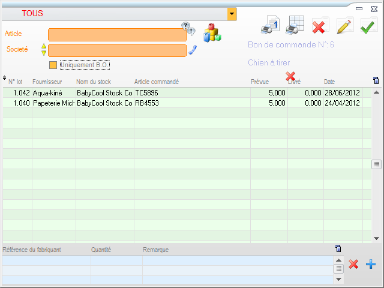Viewport: 384px width, 288px height.
Task: Click red X beside the blue plus
Action: coord(354,264)
